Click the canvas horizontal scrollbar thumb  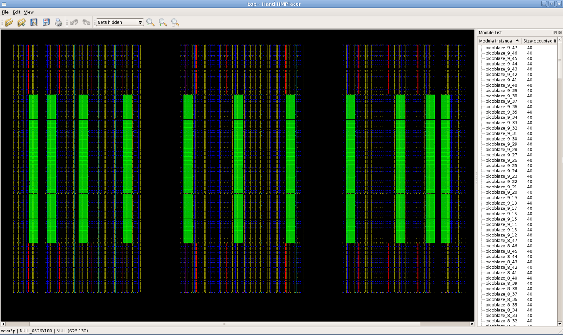coord(225,324)
